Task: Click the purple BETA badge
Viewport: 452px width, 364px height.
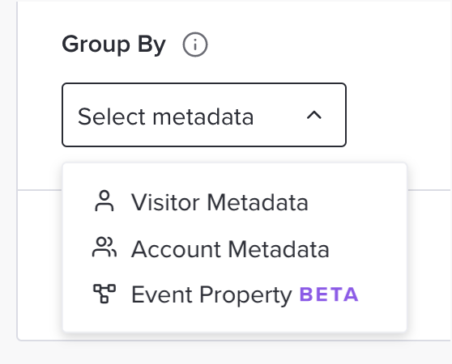Action: (x=329, y=294)
